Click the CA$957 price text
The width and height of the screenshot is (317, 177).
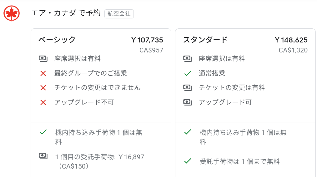click(151, 50)
